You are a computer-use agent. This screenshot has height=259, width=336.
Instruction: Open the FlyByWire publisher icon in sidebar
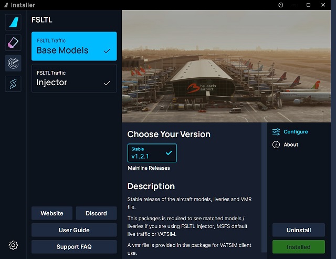tap(13, 22)
